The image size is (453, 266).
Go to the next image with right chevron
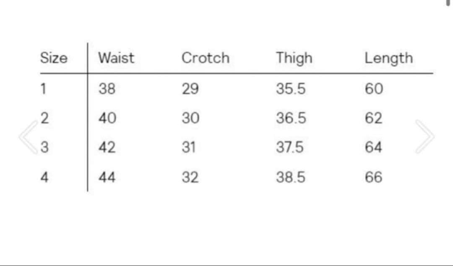424,137
